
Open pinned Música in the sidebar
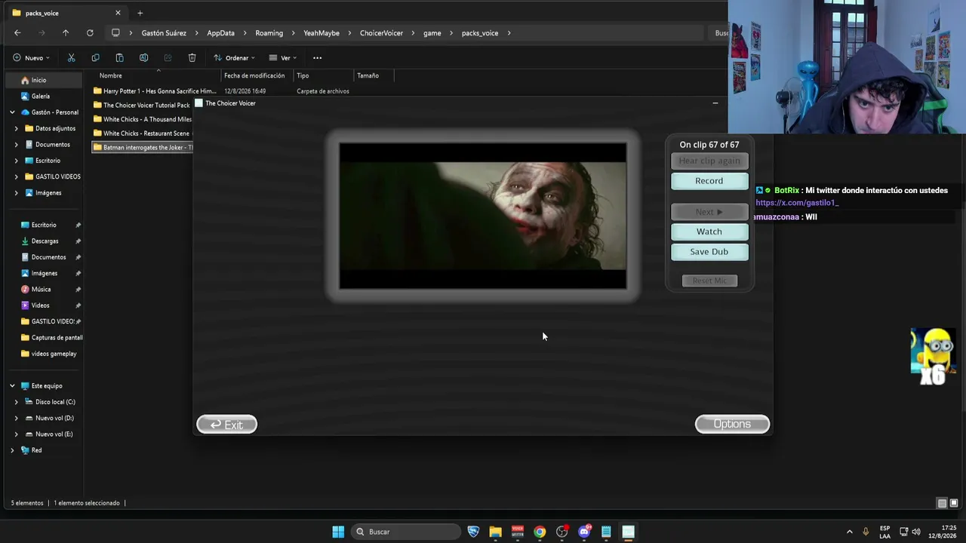[x=42, y=290]
